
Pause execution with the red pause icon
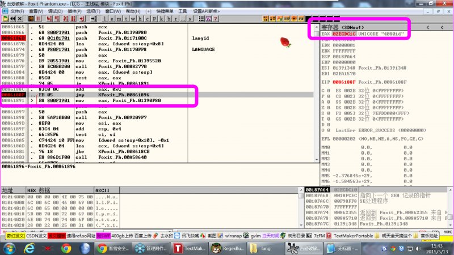(x=38, y=19)
